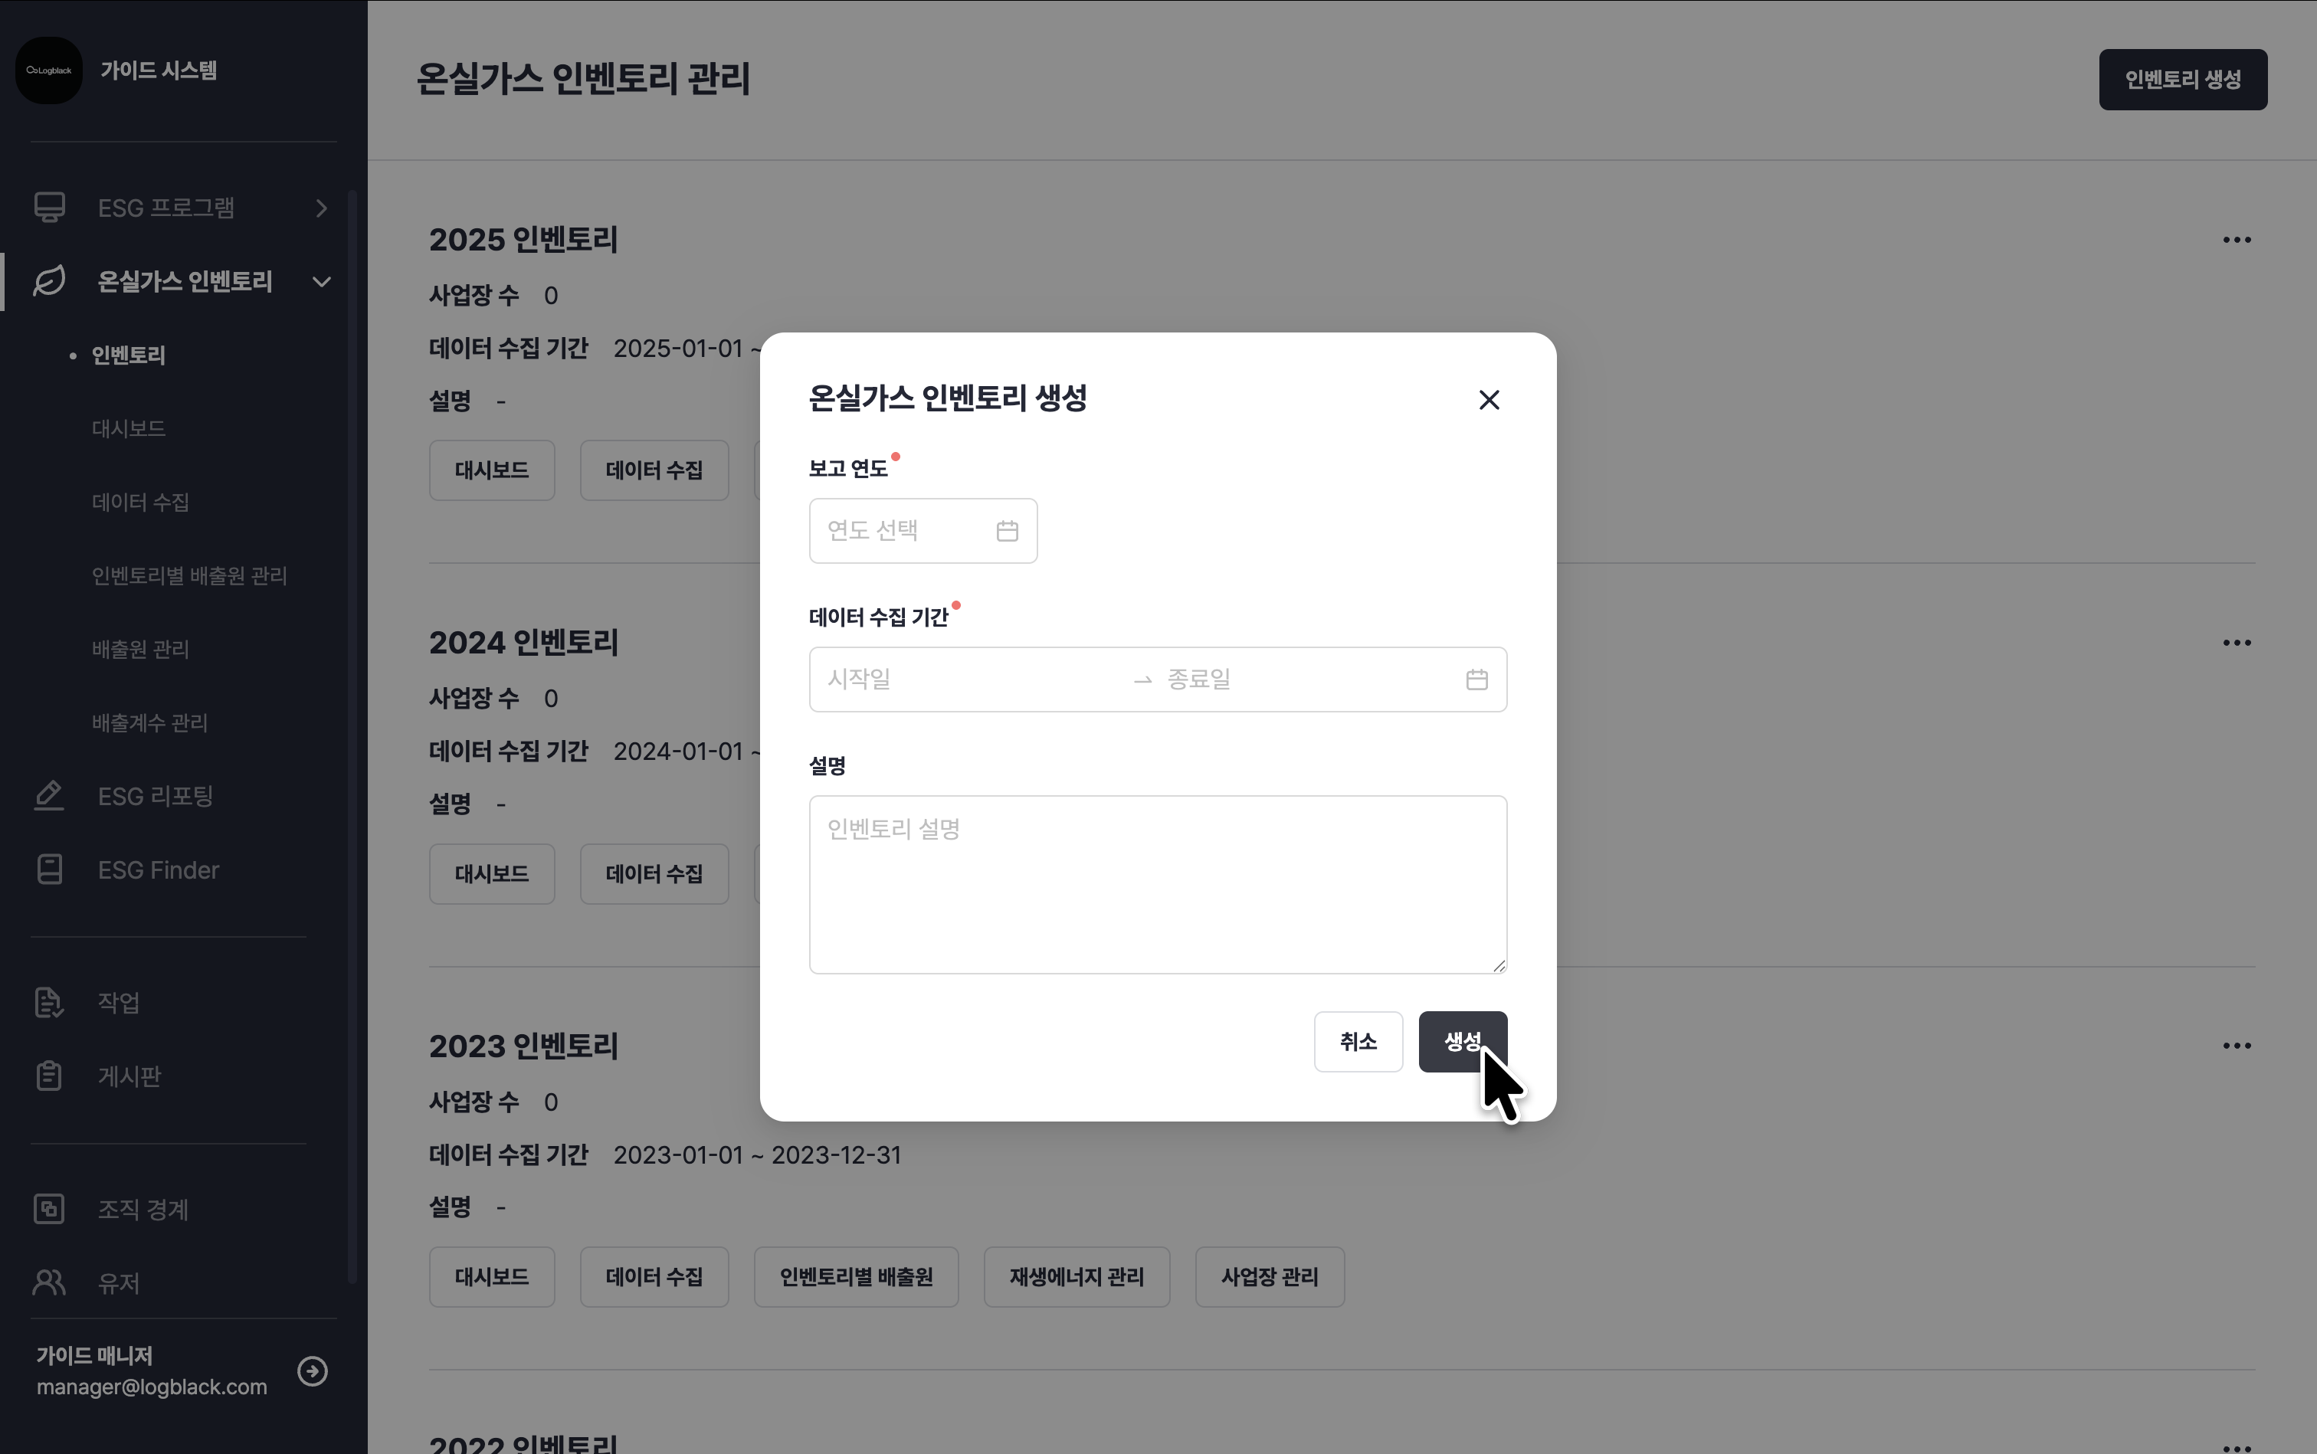Click the logout arrow icon beside manager email
The width and height of the screenshot is (2317, 1454).
click(312, 1370)
